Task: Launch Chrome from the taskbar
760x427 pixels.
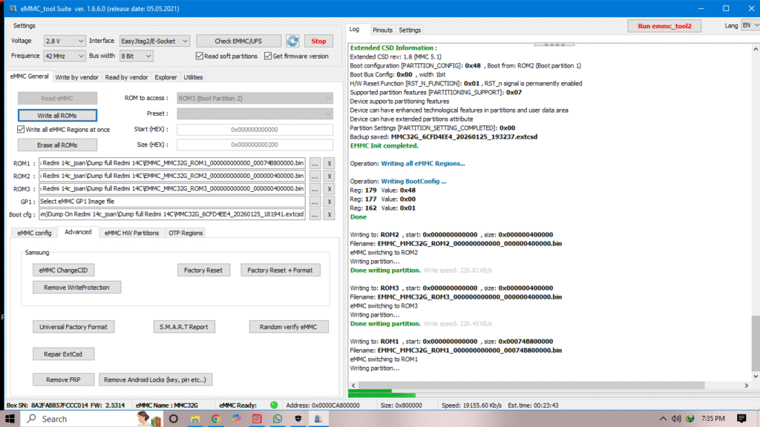Action: [x=216, y=419]
